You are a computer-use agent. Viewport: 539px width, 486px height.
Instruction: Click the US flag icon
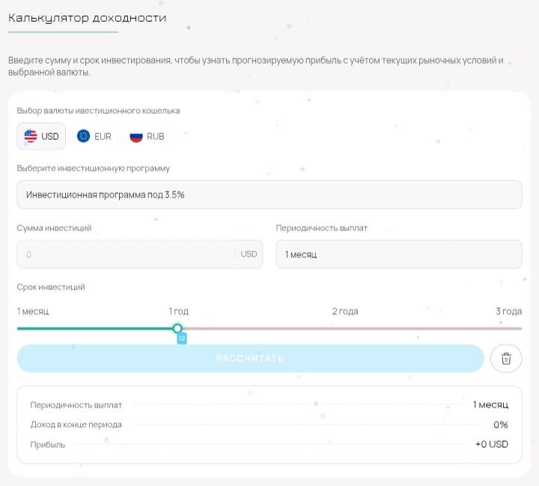tap(31, 136)
